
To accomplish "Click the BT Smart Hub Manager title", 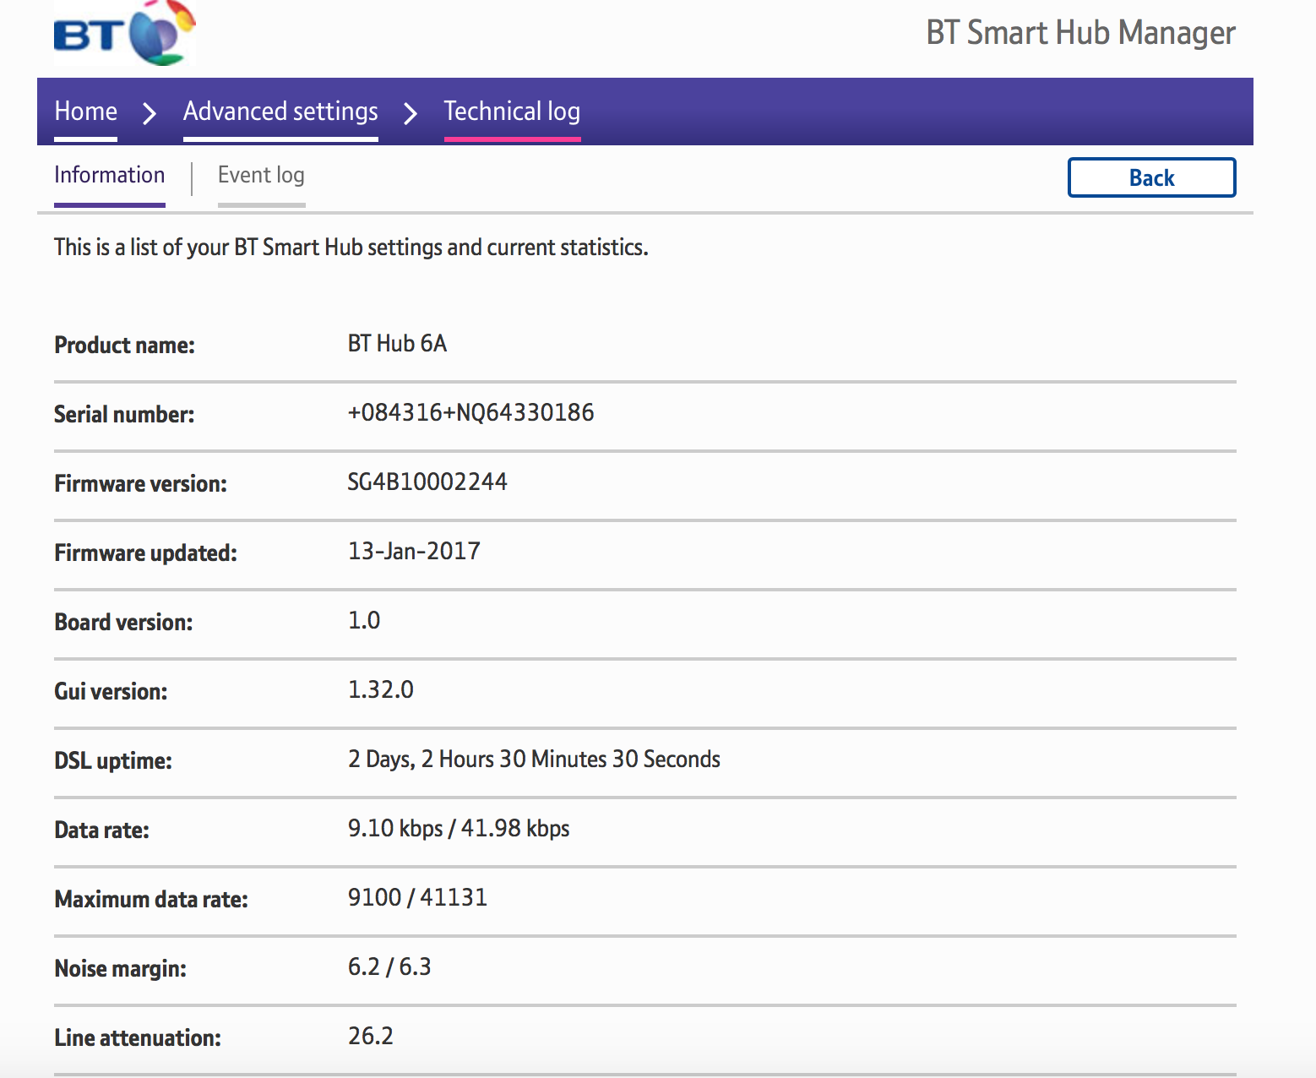I will [1080, 33].
